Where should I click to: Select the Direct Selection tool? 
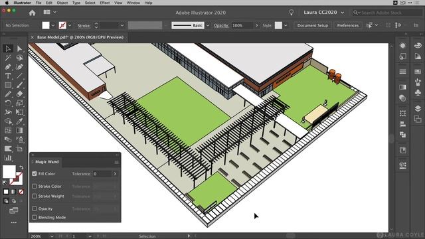pyautogui.click(x=19, y=48)
